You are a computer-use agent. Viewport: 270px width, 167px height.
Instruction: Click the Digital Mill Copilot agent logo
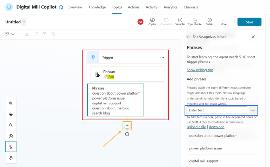(x=9, y=7)
